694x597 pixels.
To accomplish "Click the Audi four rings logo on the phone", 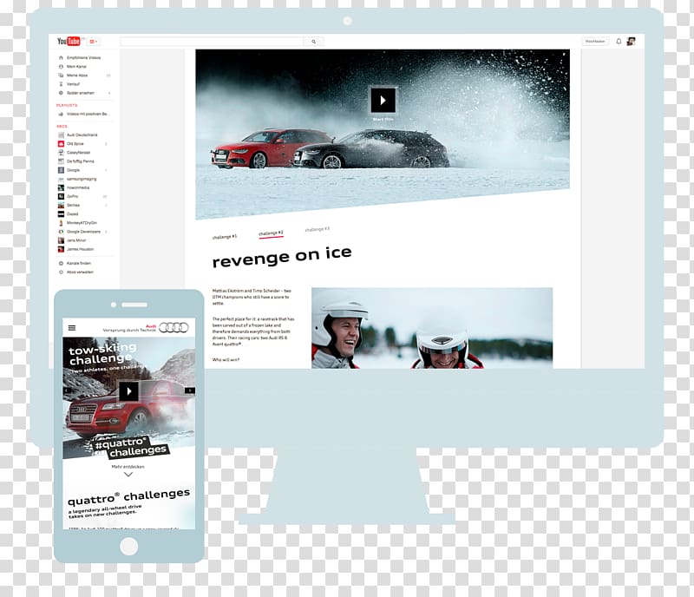I will (x=173, y=328).
